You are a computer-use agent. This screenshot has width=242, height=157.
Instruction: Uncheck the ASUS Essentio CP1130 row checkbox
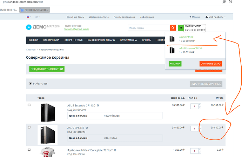29,105
